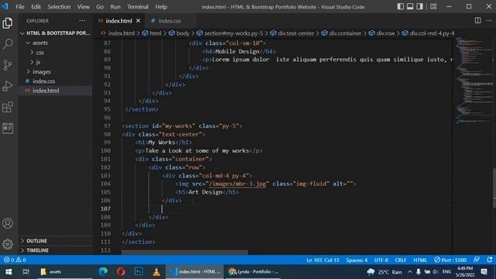Open the Search view in the activity bar

(8, 43)
